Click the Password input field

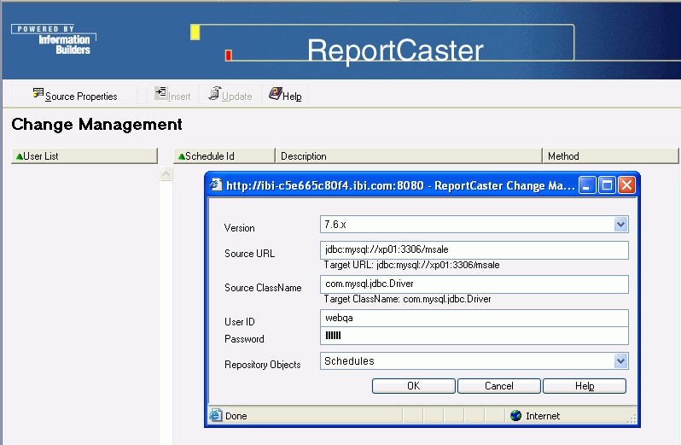pos(474,336)
